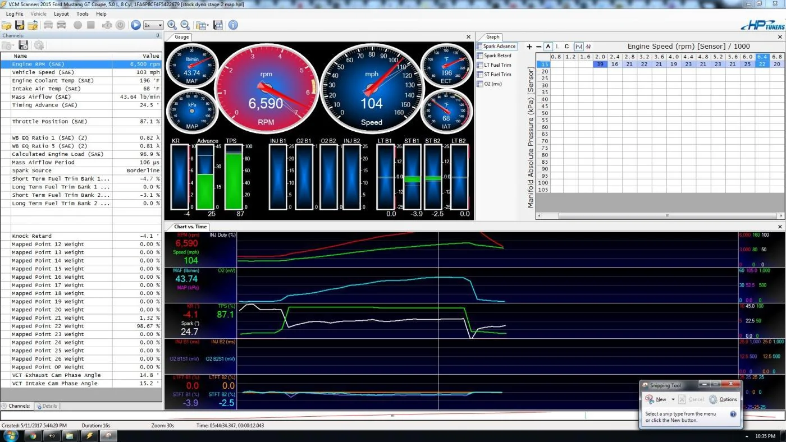Image resolution: width=786 pixels, height=442 pixels.
Task: Click the Channels panel gear settings icon
Action: (x=39, y=45)
